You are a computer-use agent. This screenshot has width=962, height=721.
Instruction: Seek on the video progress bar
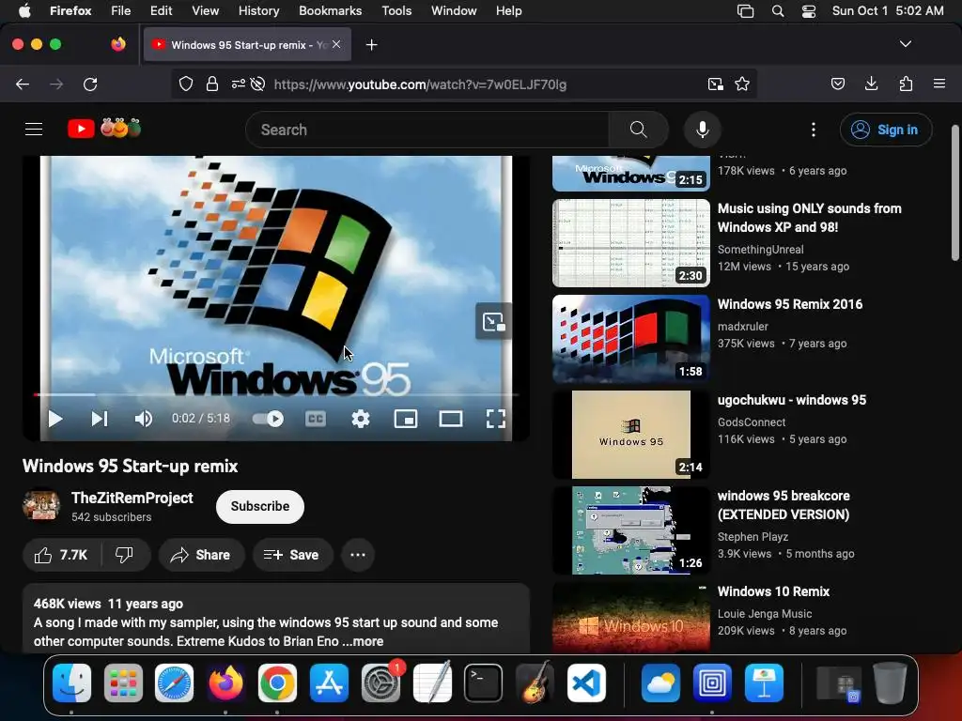pyautogui.click(x=276, y=395)
